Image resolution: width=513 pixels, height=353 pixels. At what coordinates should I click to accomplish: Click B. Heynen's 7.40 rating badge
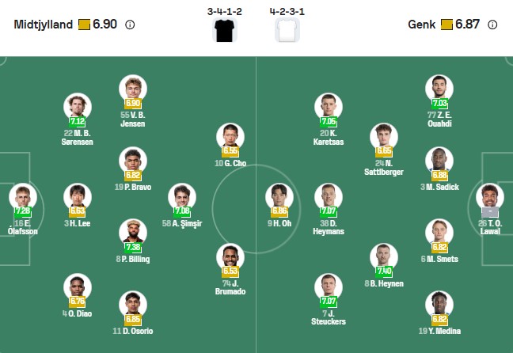coord(385,271)
